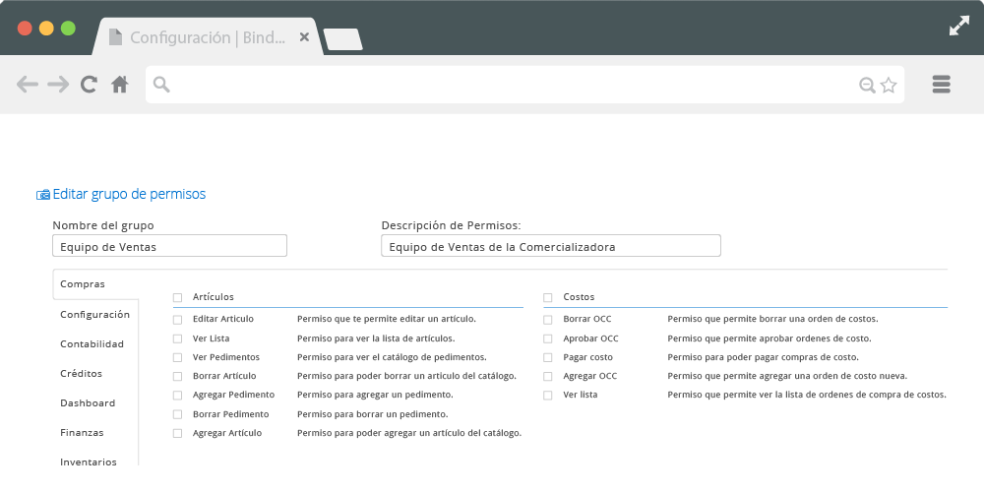The width and height of the screenshot is (984, 492).
Task: Enable the Borrar Pedimento checkbox
Action: (177, 415)
